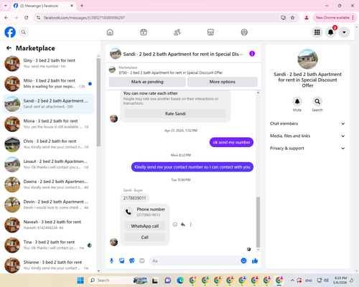Viewport: 359px width, 287px height.
Task: Open the Marketplace storefront icon
Action: tap(210, 32)
